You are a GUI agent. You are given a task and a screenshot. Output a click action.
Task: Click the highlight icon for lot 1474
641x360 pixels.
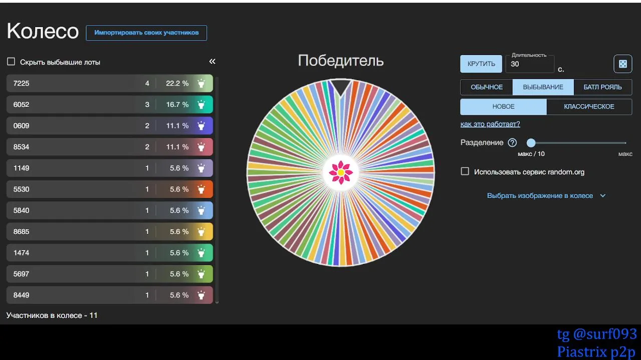point(201,252)
